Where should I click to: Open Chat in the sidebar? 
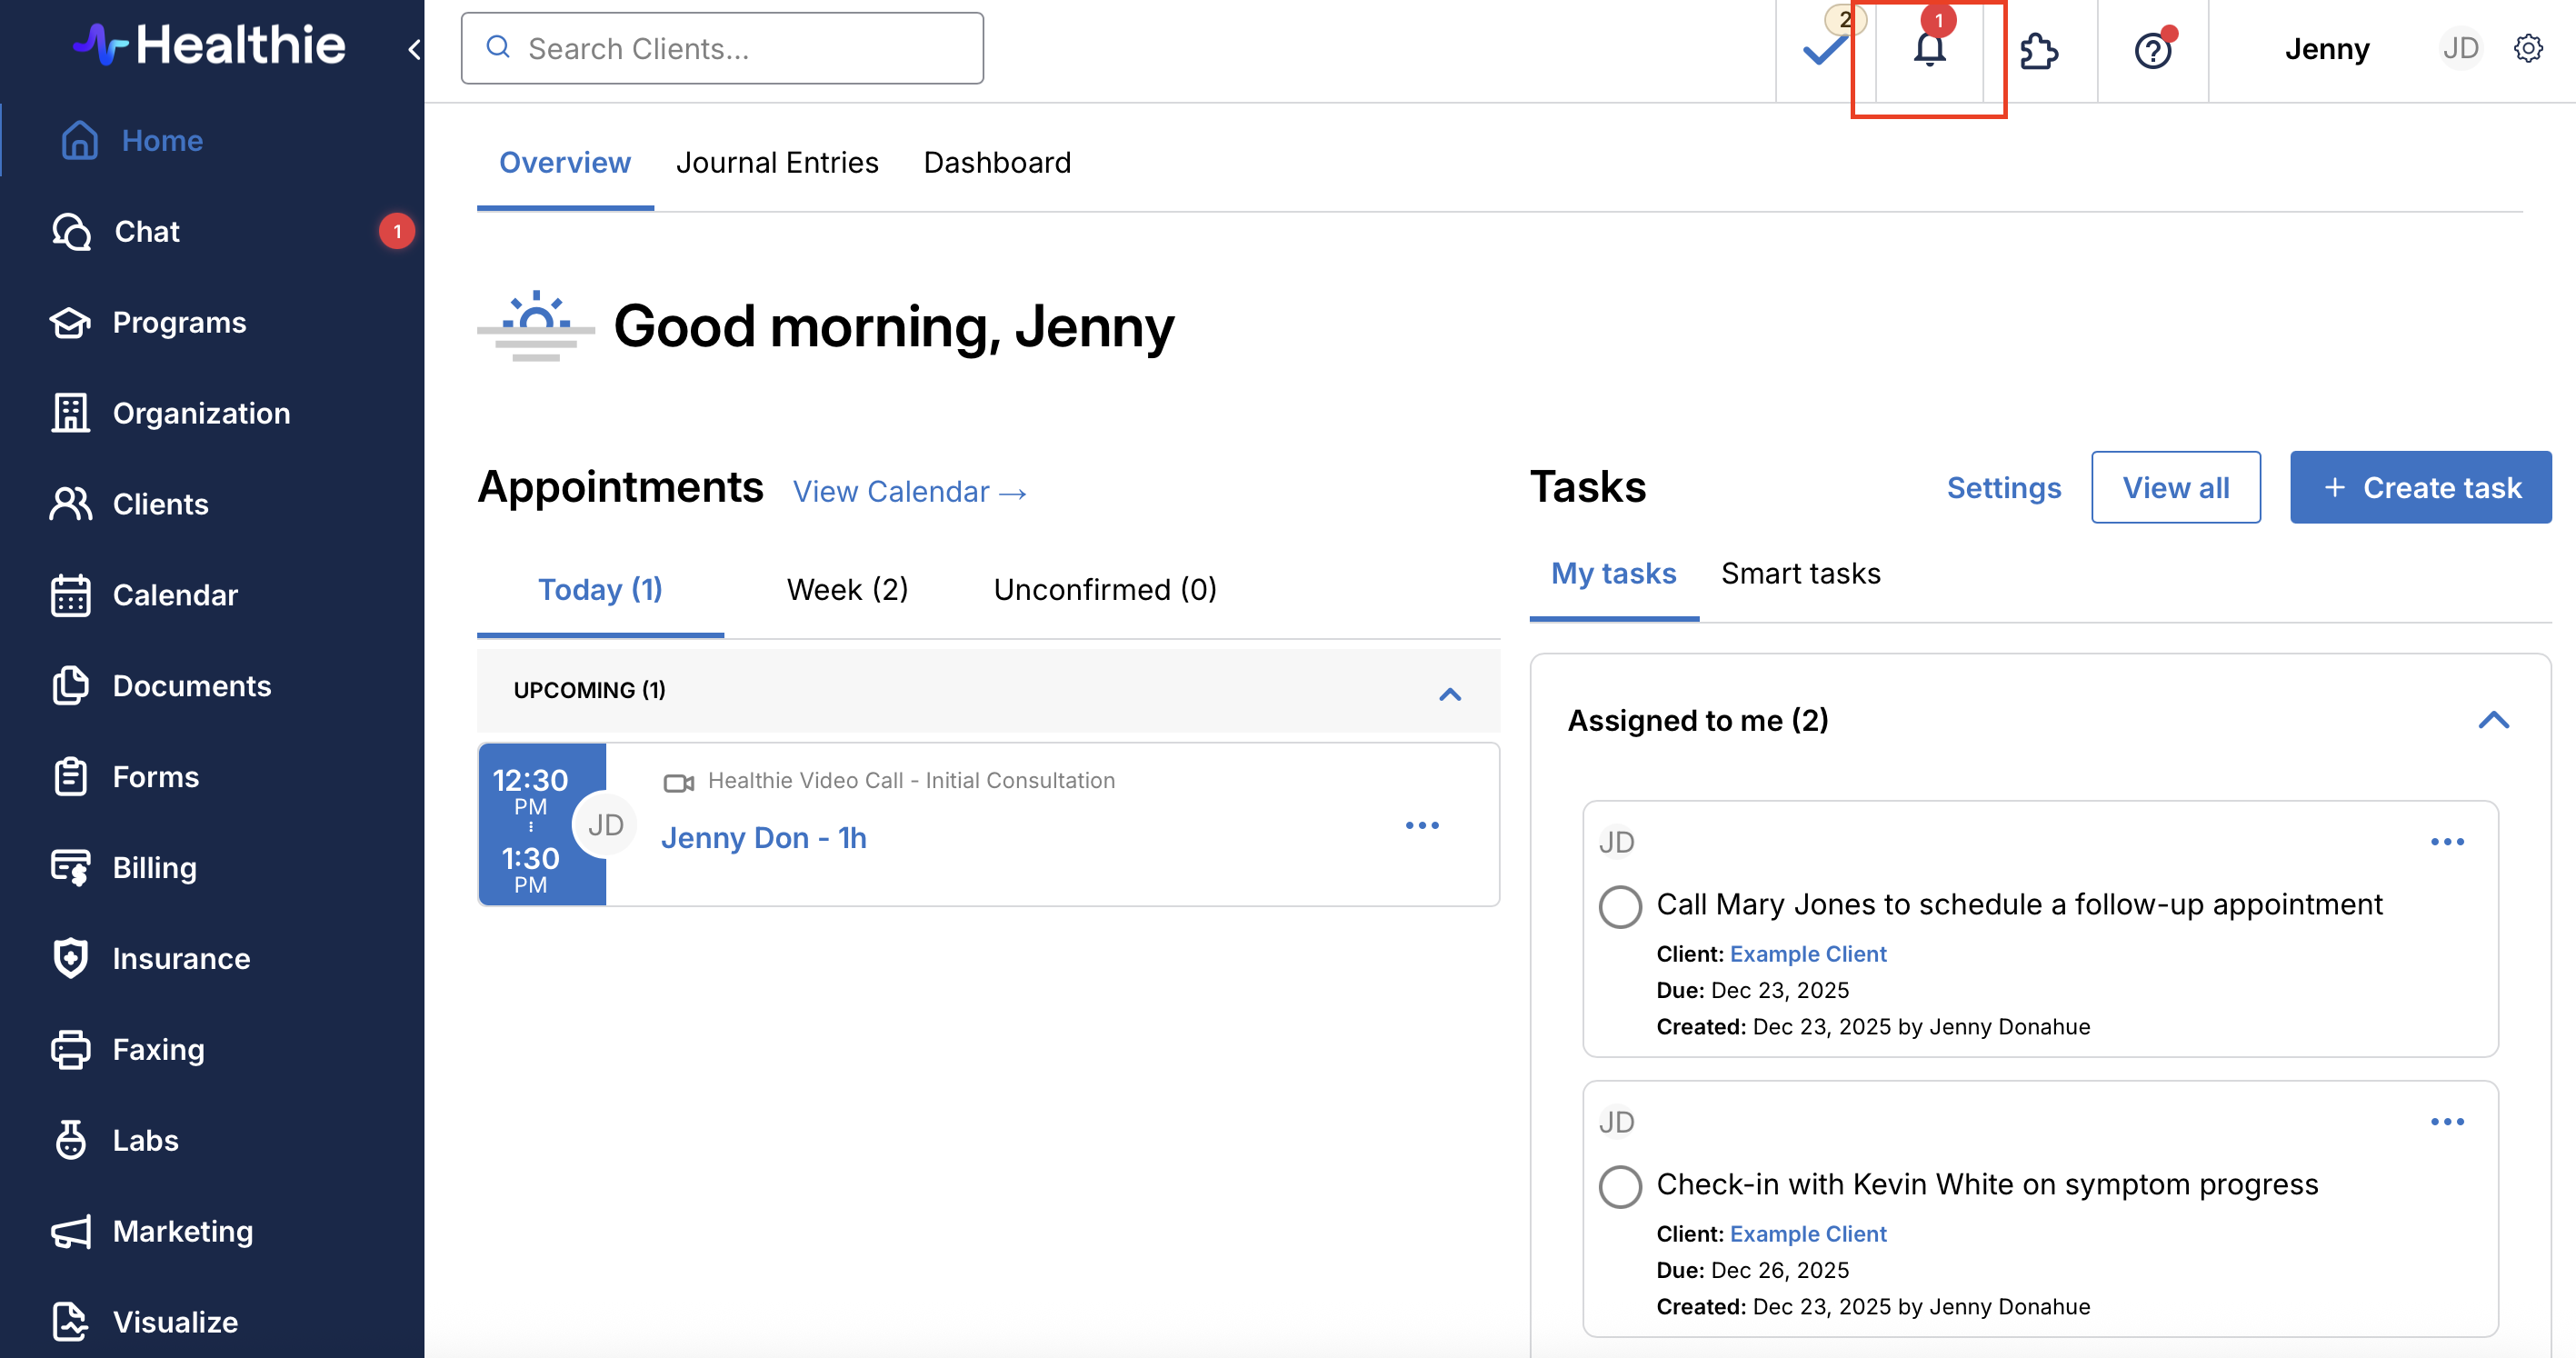pos(147,231)
